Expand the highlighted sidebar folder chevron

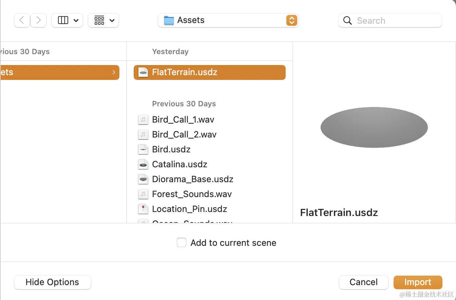click(114, 72)
